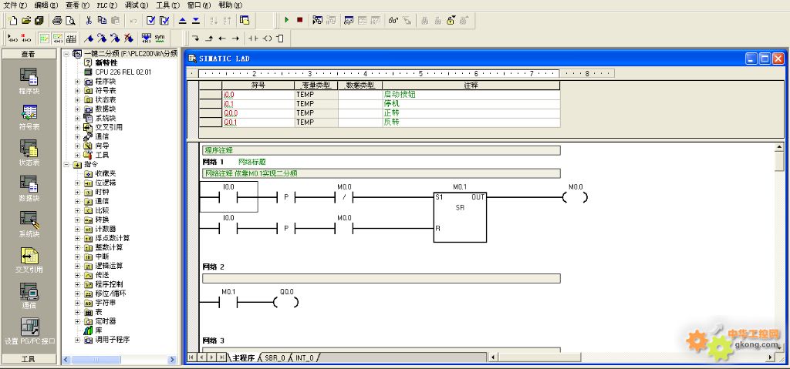Open 状态表 in the navigation bar

pos(29,153)
